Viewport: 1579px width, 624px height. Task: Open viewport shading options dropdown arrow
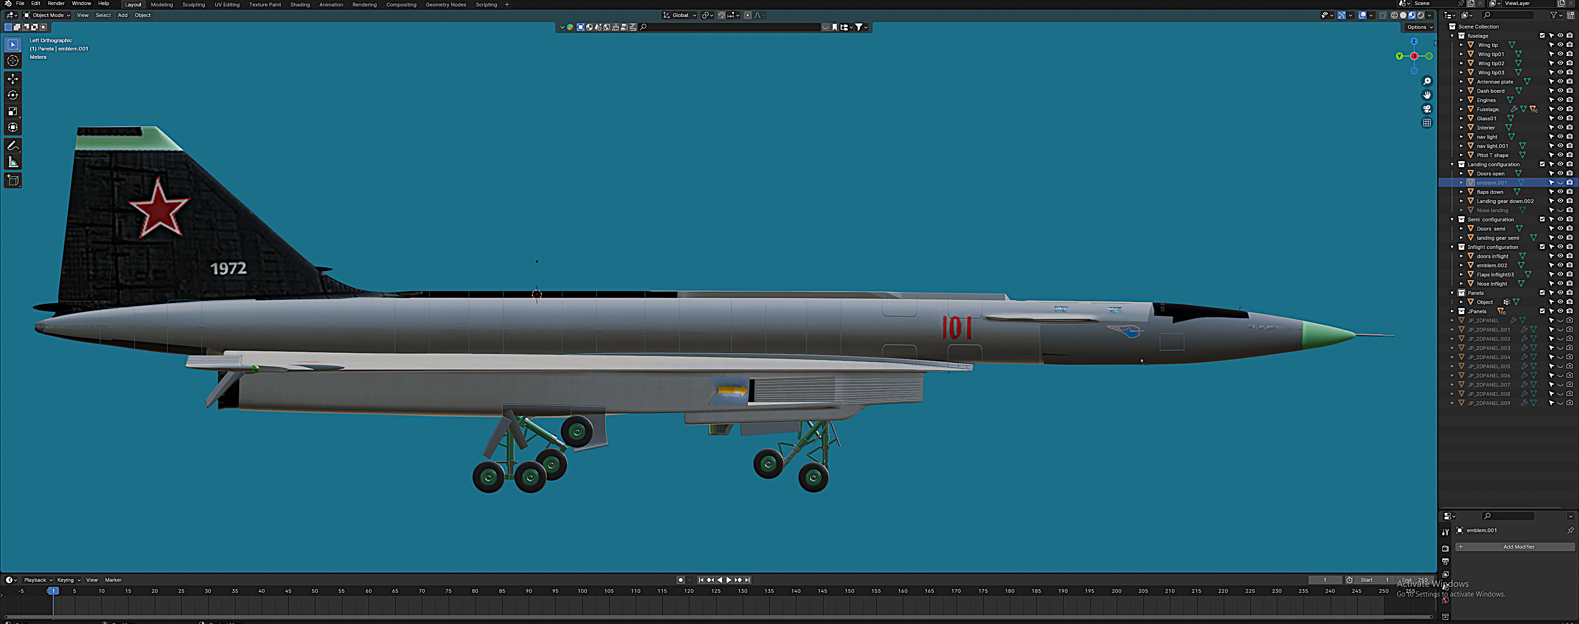tap(1429, 15)
